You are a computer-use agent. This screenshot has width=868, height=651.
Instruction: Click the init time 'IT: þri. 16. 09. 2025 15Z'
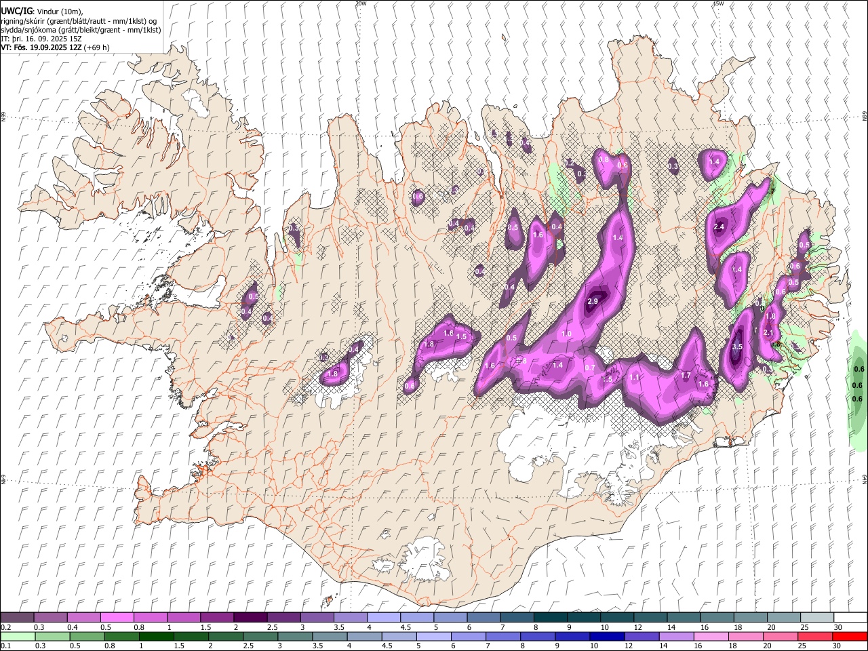[41, 39]
